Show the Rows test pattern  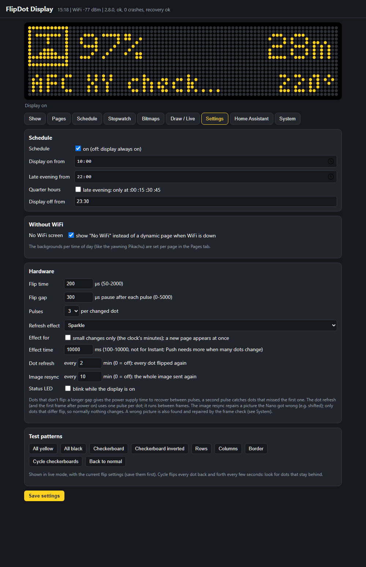pos(201,449)
